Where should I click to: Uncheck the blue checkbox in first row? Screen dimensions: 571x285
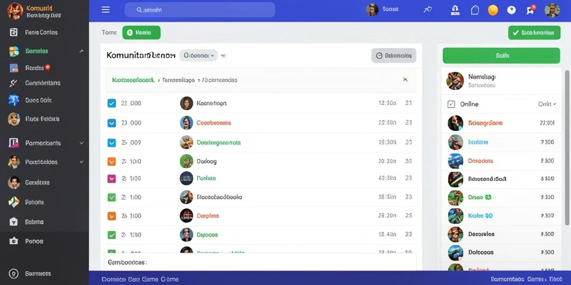(x=112, y=103)
